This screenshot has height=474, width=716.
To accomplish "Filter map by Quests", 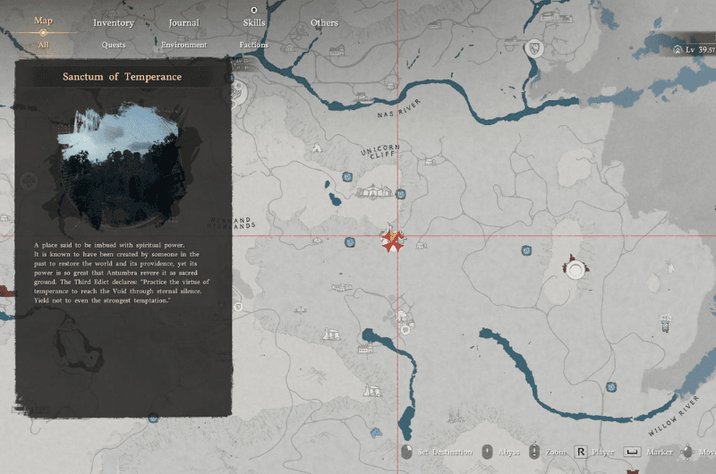I will tap(114, 45).
